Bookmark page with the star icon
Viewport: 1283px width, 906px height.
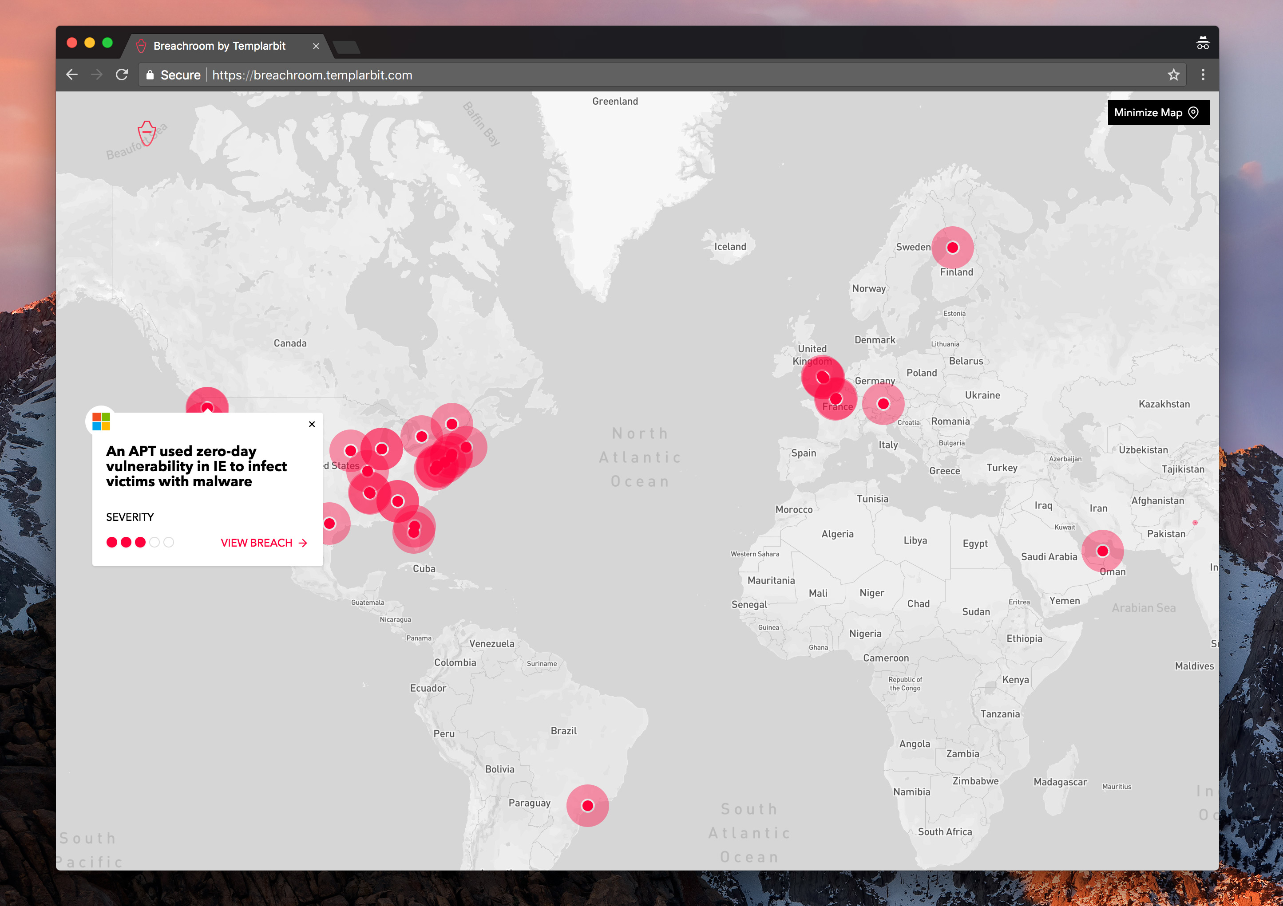point(1173,75)
